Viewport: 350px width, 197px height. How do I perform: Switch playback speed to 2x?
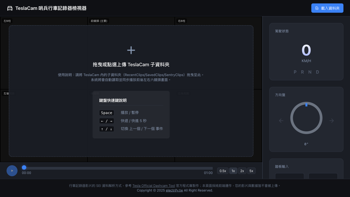(x=242, y=171)
